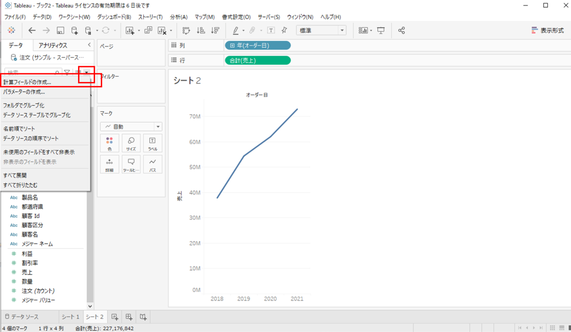This screenshot has height=332, width=571.
Task: Open the dropdown arrow beside show/hide cards
Action: [x=372, y=30]
